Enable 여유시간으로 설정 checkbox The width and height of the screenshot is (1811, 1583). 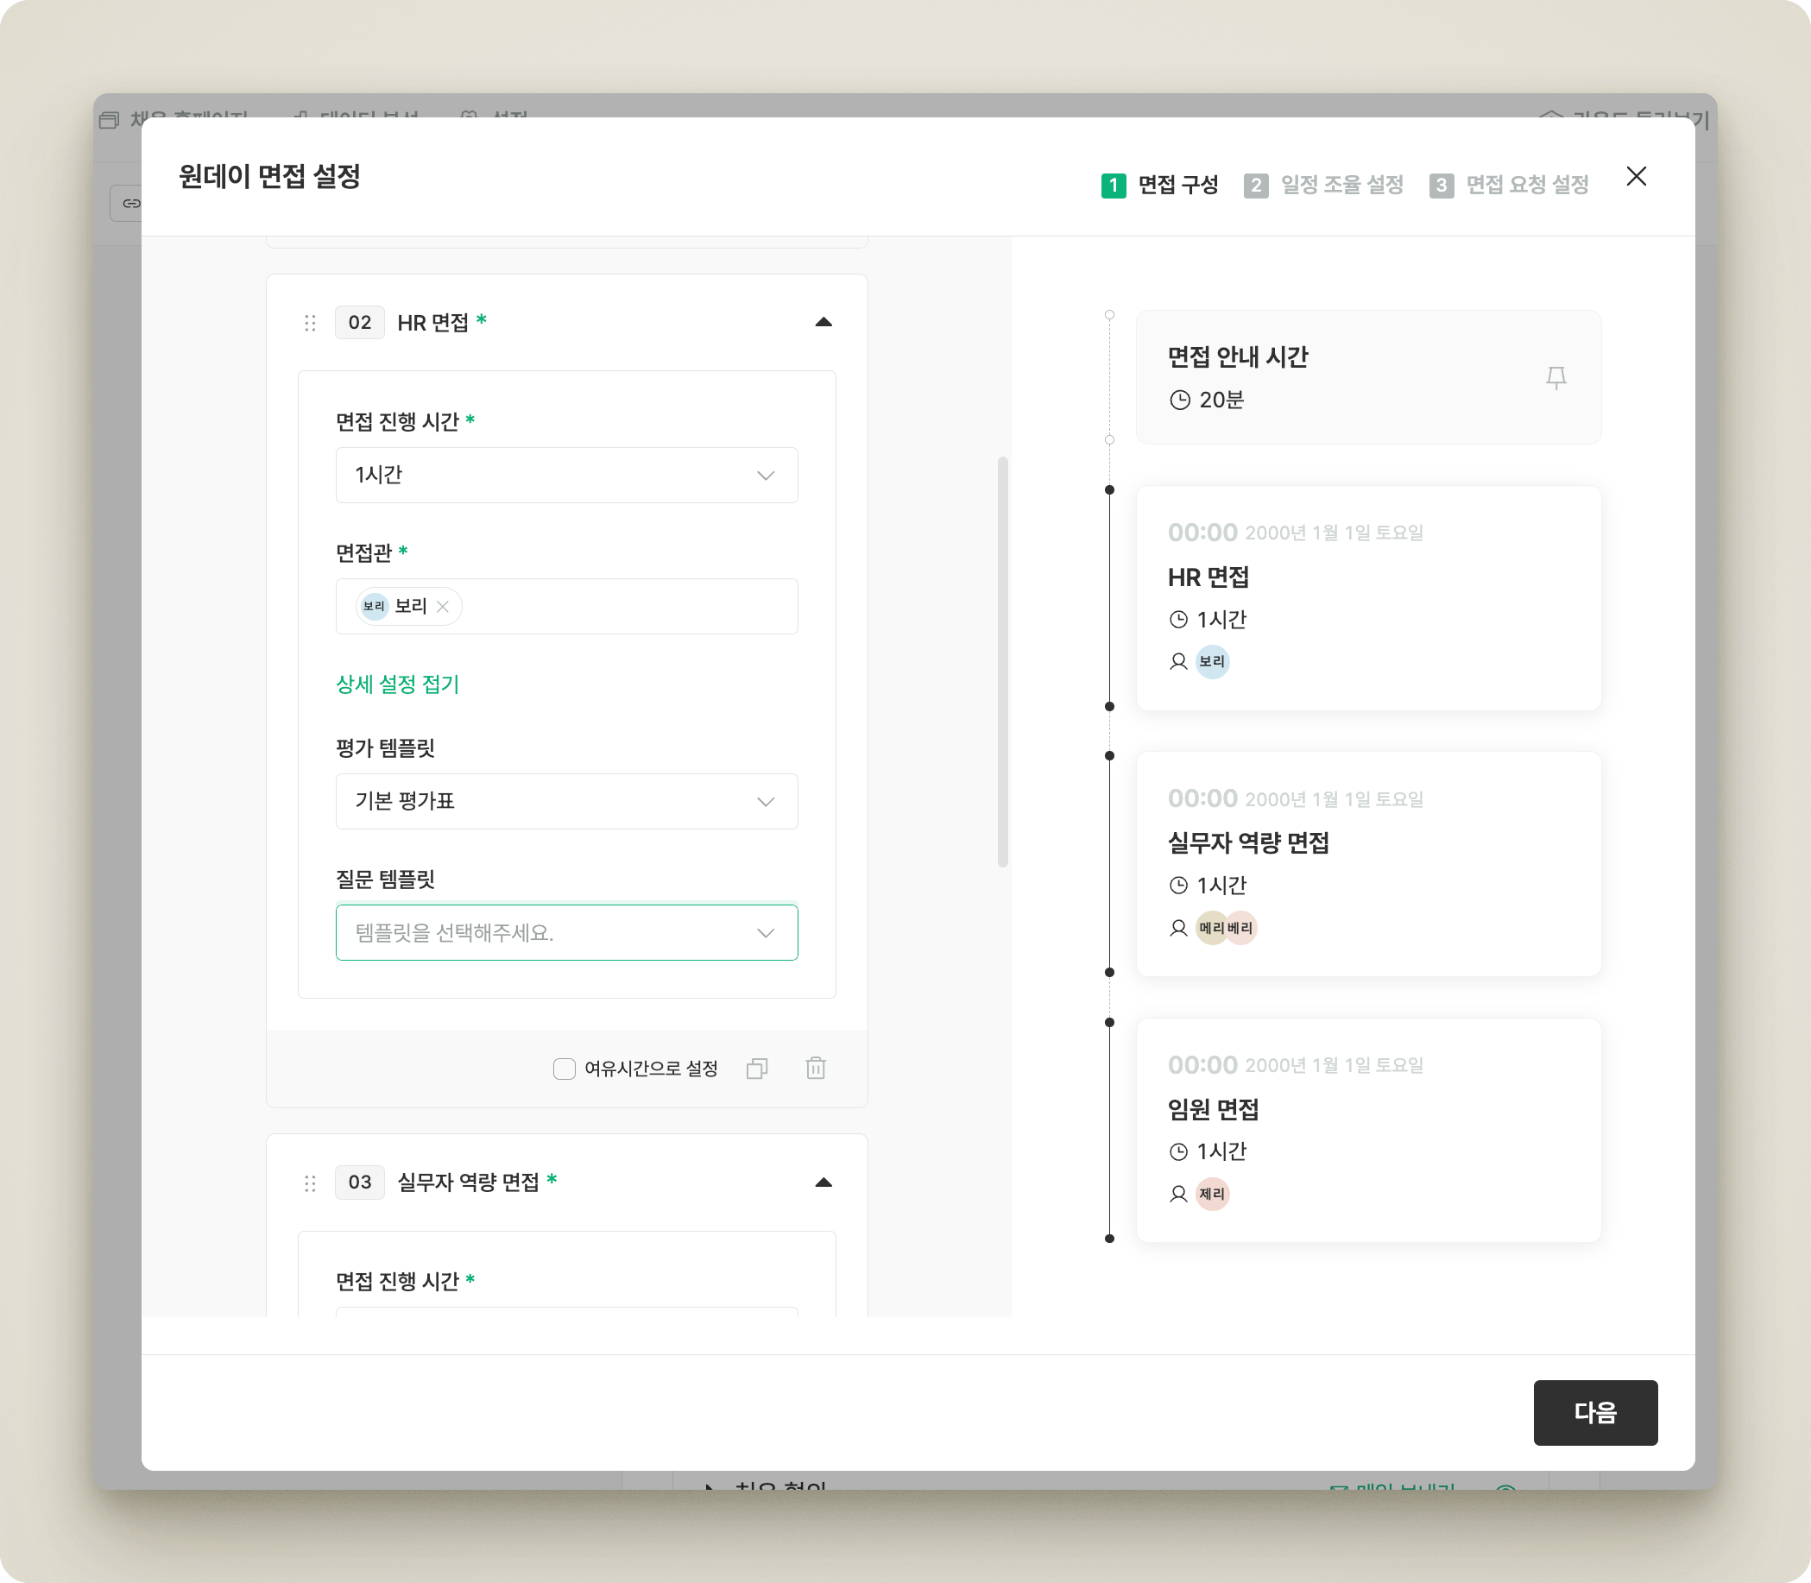point(564,1069)
